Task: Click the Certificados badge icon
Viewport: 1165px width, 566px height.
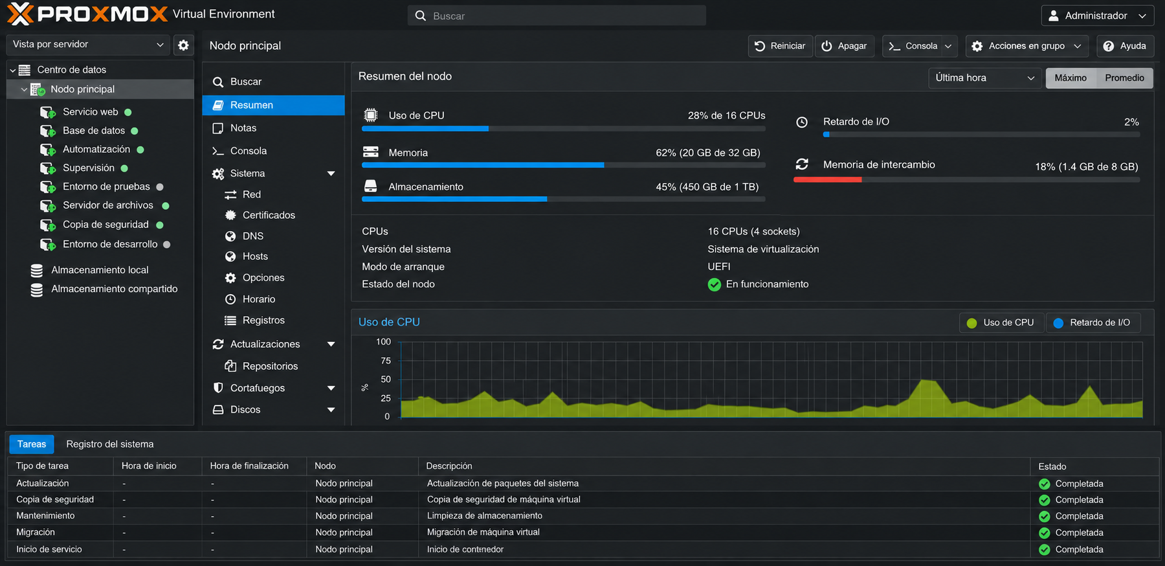Action: [230, 215]
